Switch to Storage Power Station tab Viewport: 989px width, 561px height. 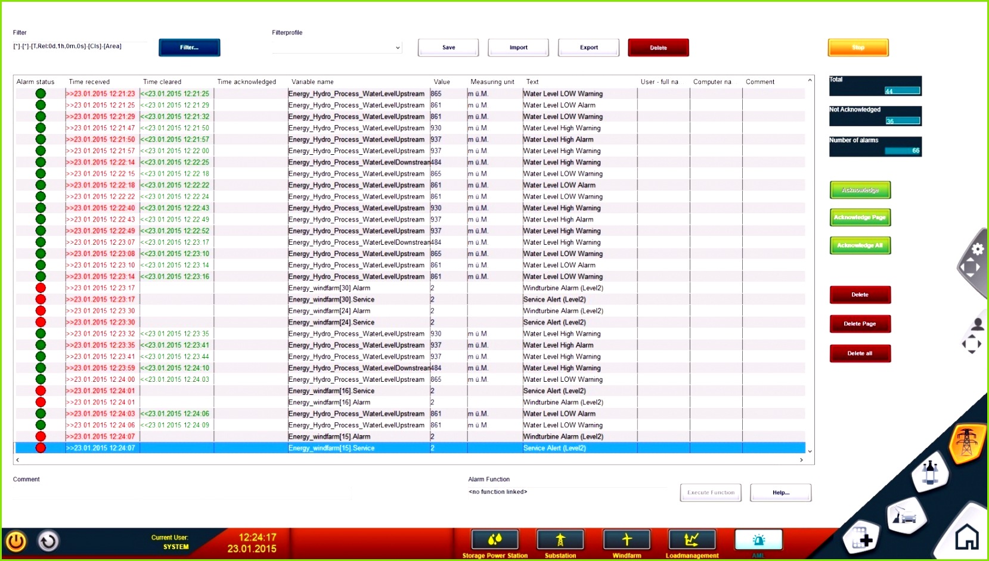click(495, 540)
